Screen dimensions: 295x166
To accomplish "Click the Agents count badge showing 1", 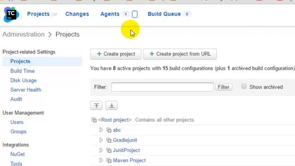I will pyautogui.click(x=126, y=14).
